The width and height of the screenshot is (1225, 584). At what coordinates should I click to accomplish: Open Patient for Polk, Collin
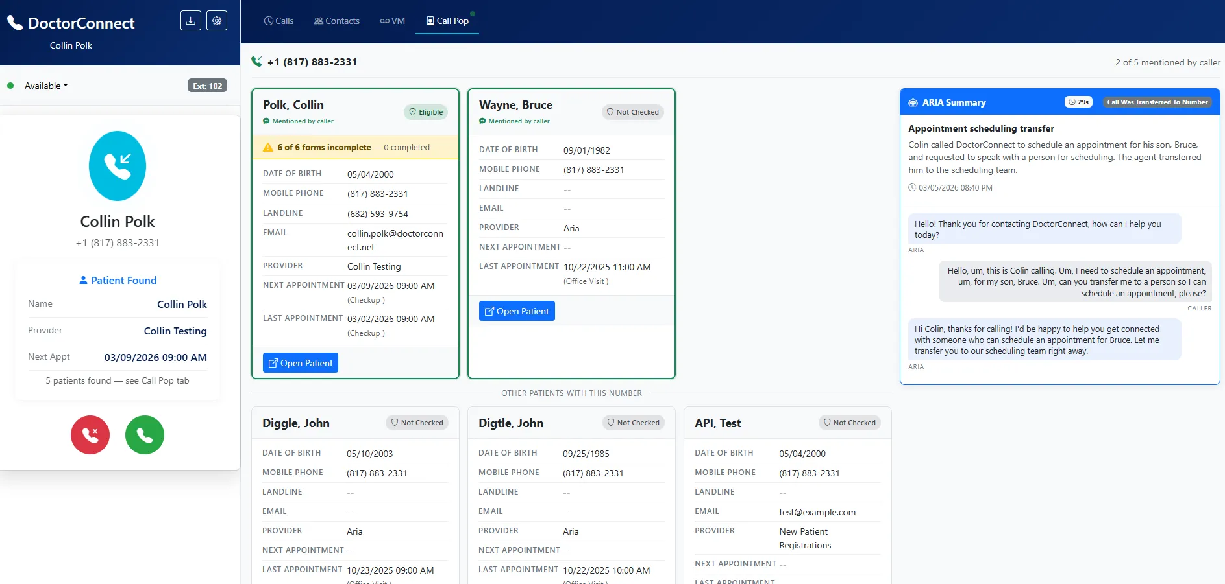coord(301,363)
